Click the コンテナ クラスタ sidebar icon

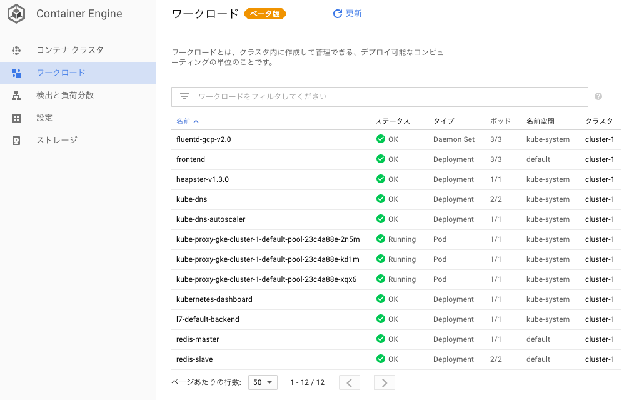(x=16, y=51)
